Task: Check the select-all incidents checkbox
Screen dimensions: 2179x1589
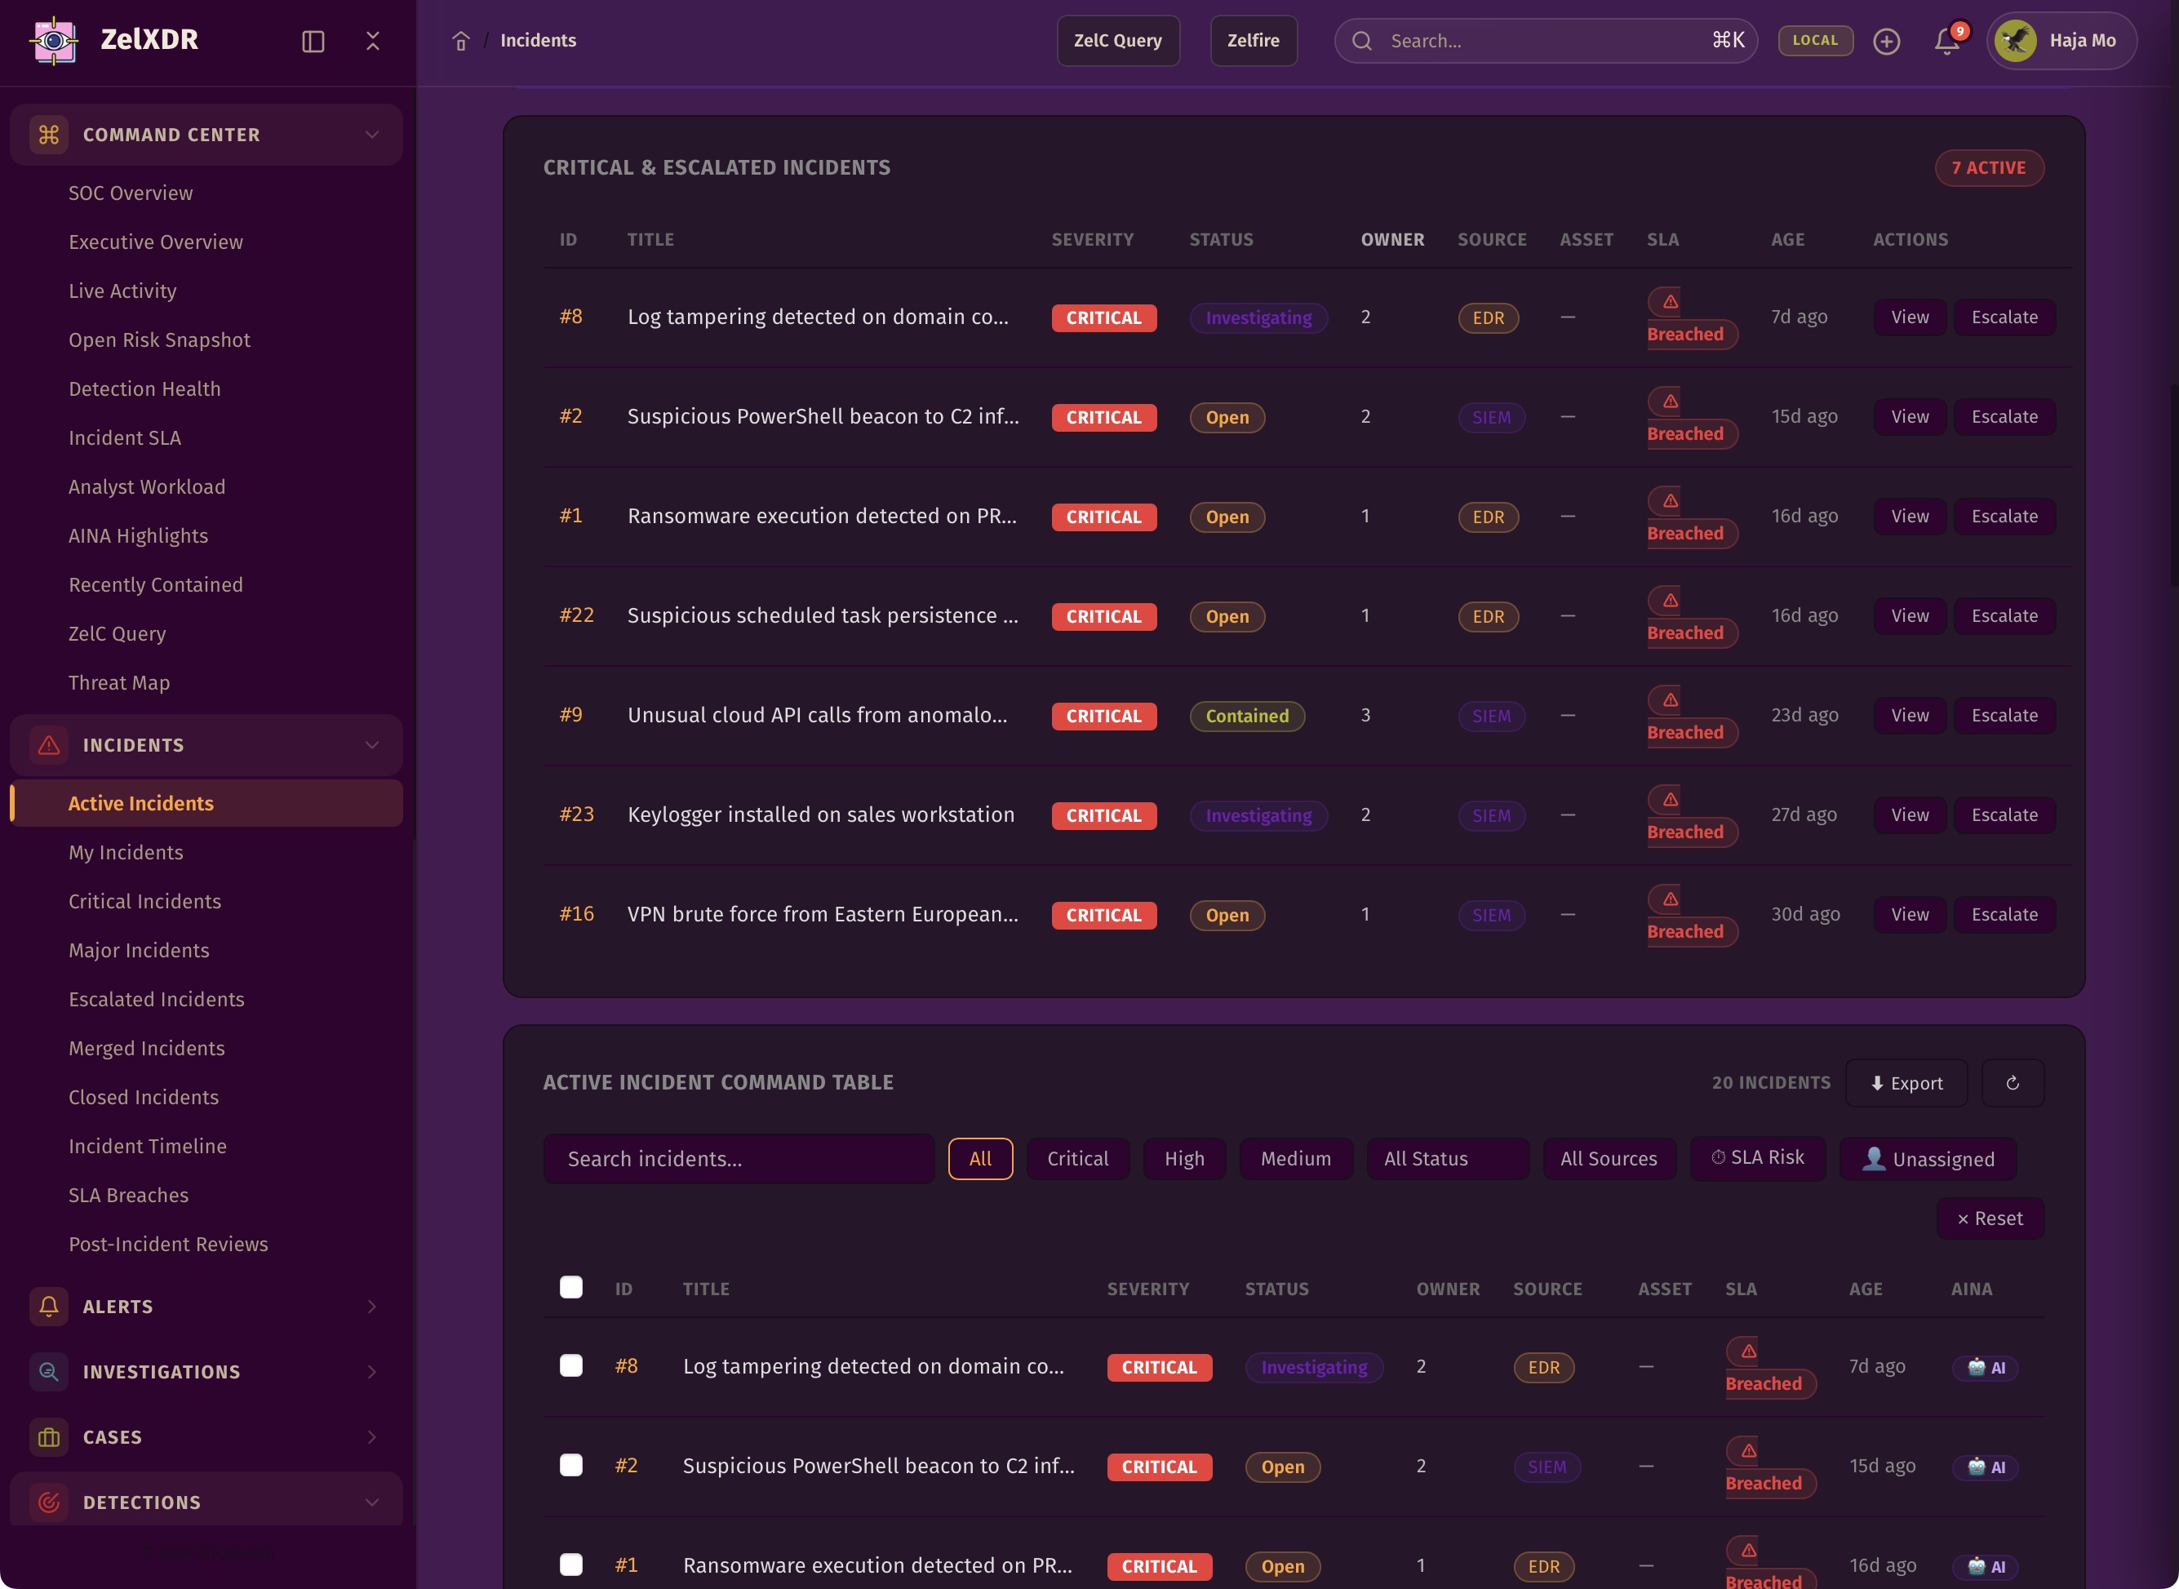Action: tap(571, 1288)
